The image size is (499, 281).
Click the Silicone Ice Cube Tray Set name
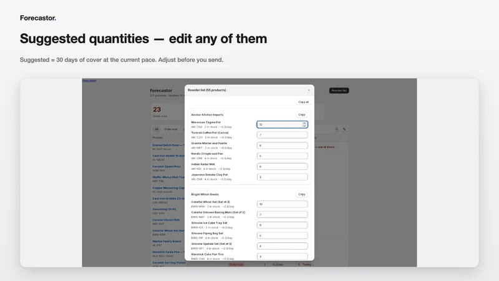coord(210,223)
